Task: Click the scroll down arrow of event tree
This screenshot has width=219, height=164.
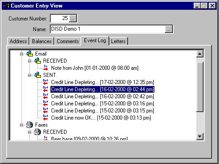Action: click(x=200, y=136)
